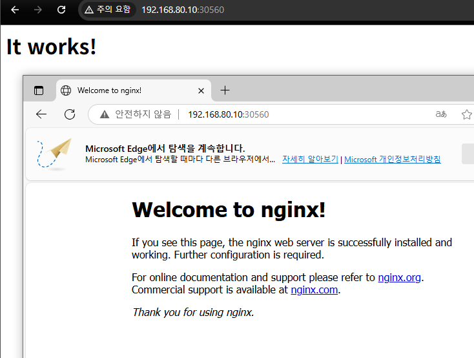The image size is (474, 358).
Task: Open the nginx.org link
Action: tap(399, 277)
